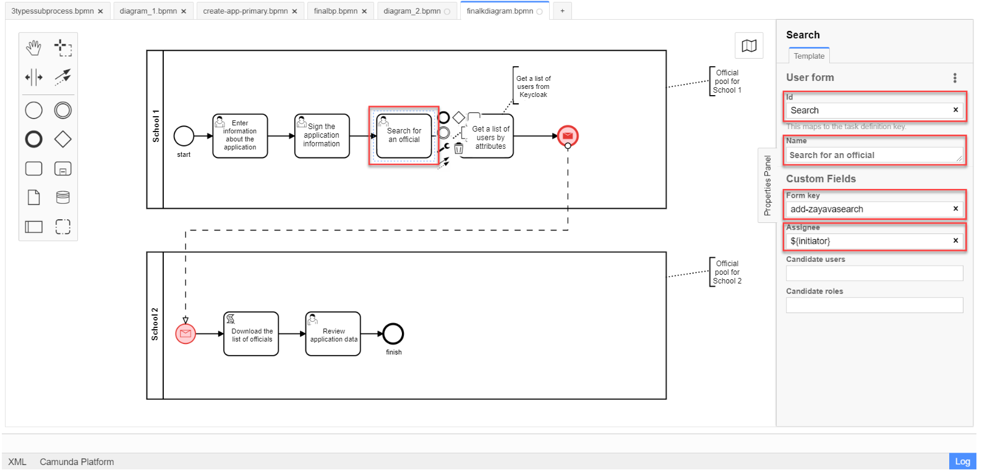Select 'Download the list of officials' task
The width and height of the screenshot is (982, 470).
click(251, 334)
